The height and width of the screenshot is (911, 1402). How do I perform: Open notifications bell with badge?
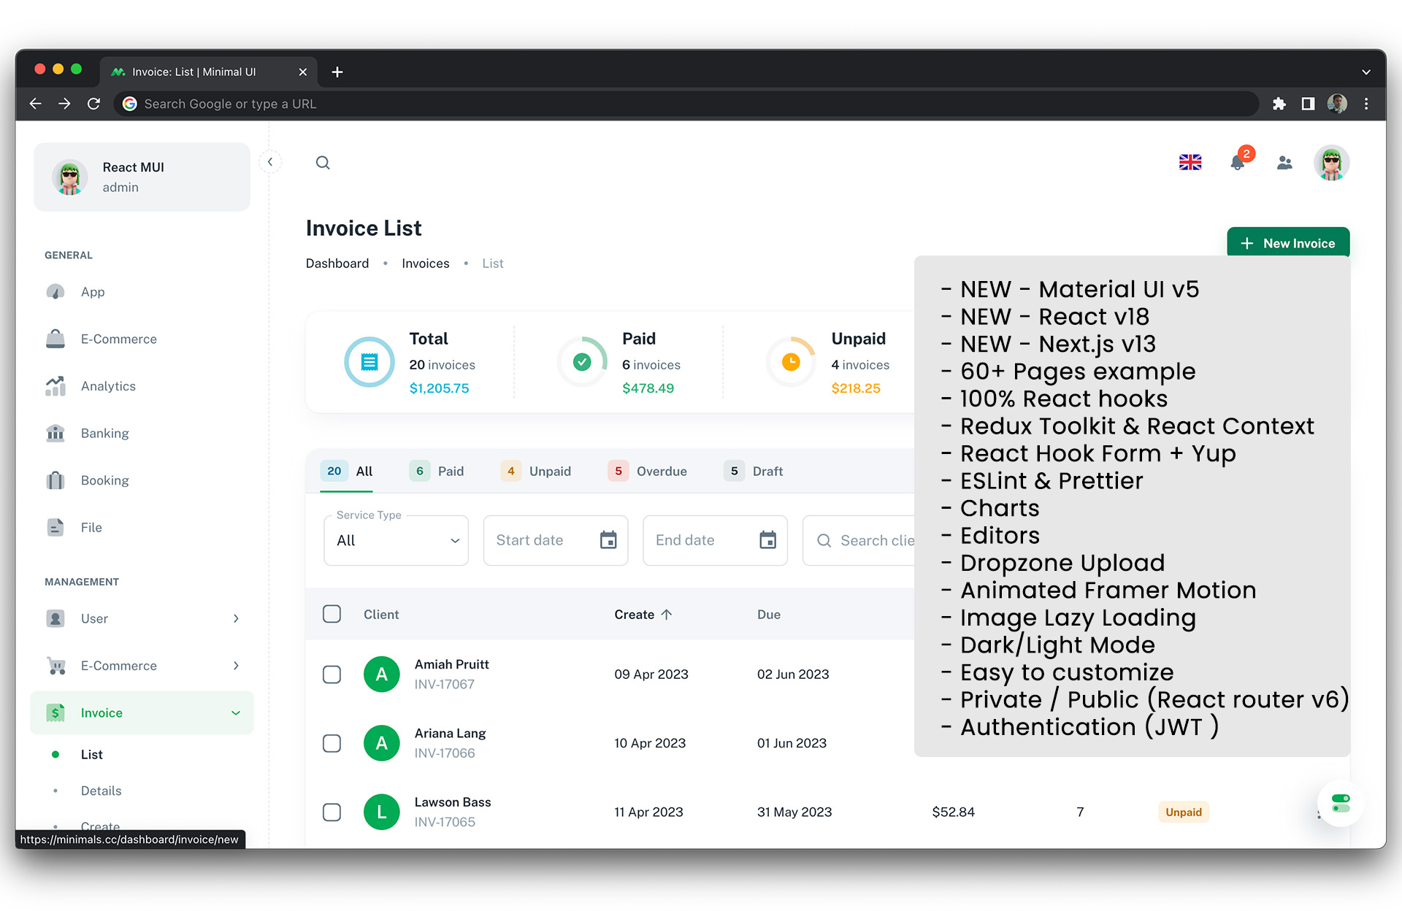pos(1238,161)
